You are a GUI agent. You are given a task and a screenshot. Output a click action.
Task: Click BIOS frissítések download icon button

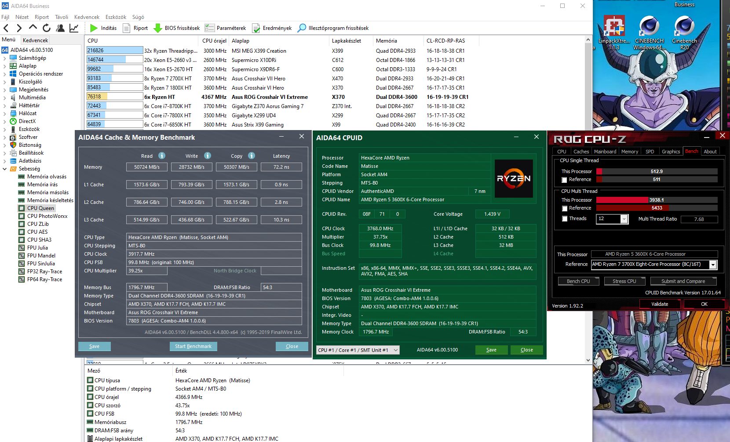pyautogui.click(x=176, y=28)
